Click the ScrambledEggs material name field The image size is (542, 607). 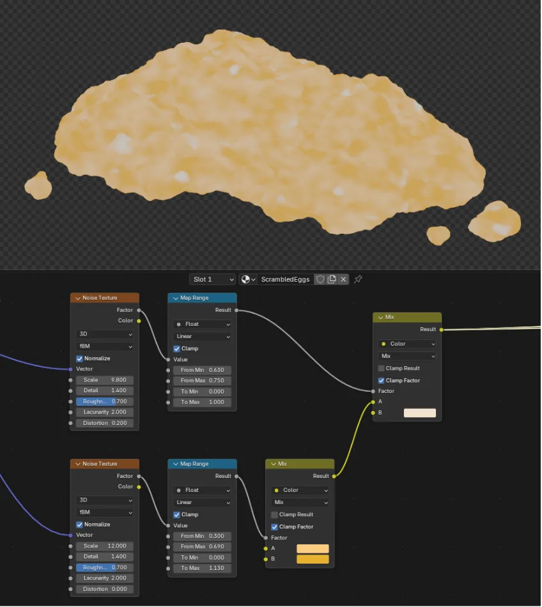285,279
